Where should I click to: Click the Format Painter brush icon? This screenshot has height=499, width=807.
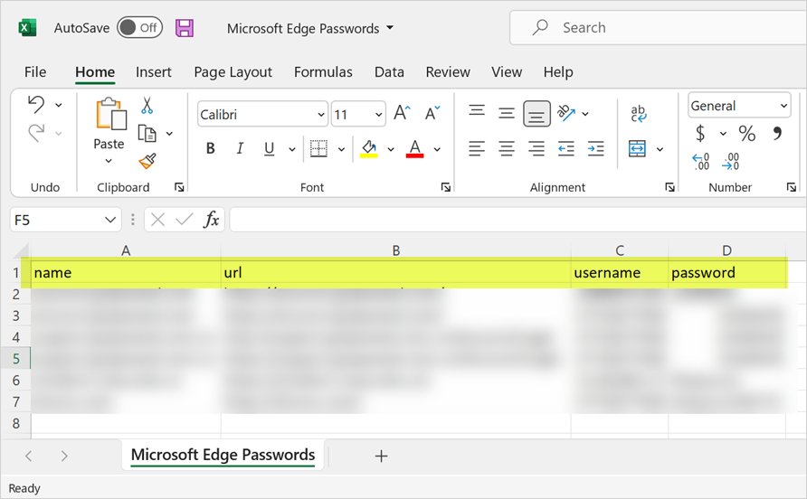click(x=147, y=161)
